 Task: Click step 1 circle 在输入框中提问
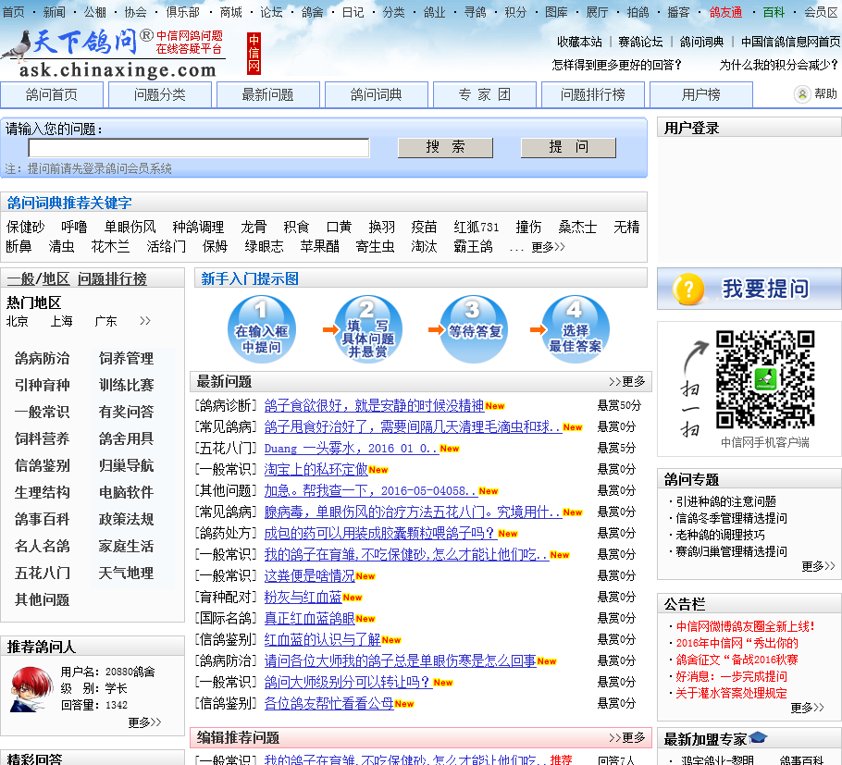pos(262,329)
